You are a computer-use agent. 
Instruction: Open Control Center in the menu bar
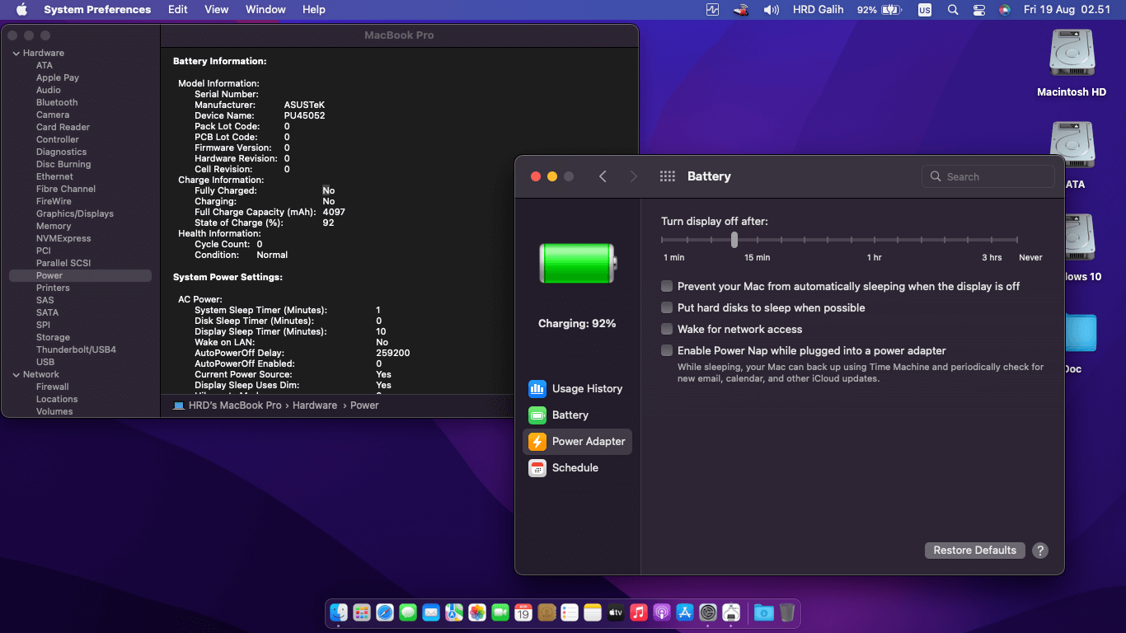(979, 10)
